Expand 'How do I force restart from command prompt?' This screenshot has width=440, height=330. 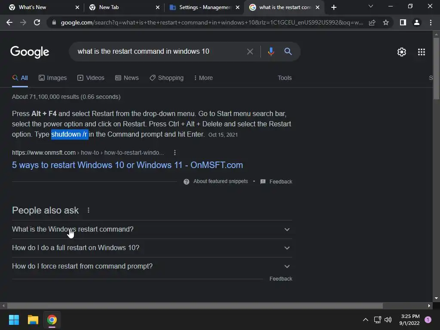(x=152, y=266)
